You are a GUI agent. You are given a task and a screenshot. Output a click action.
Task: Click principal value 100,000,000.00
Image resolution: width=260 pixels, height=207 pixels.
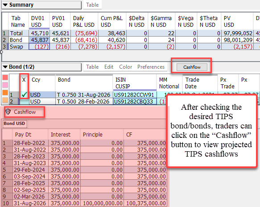point(103,203)
